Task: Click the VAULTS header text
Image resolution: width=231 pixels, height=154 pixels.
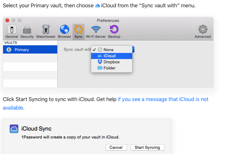Action: pyautogui.click(x=11, y=43)
